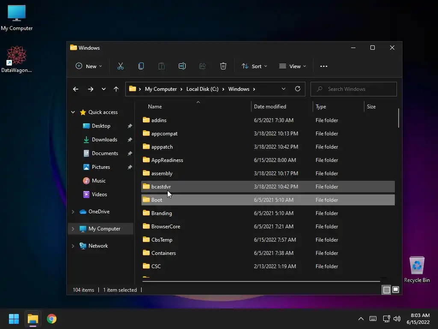Show hidden tray icons chevron

click(361, 319)
